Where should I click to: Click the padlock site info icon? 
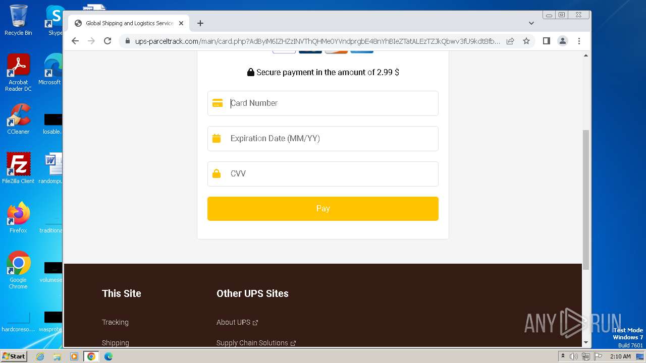[127, 41]
